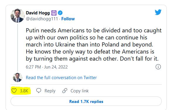Open the 6:27 PM Jun 24, 2022 timestamp
This screenshot has height=110, width=172.
(x=47, y=67)
